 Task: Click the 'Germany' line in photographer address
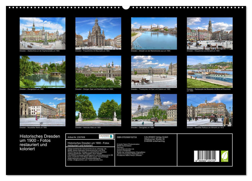click(120, 147)
